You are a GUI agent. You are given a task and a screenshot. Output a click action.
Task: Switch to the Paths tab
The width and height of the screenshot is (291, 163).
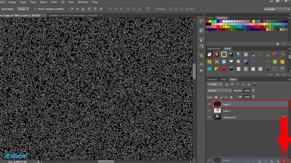point(223,79)
